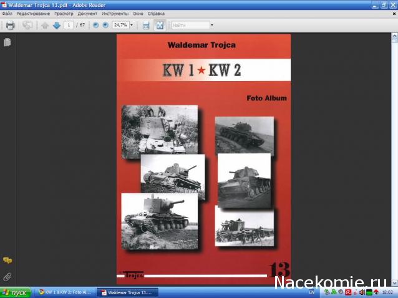Click the scroll up arrow of vertical scrollbar

(x=394, y=36)
